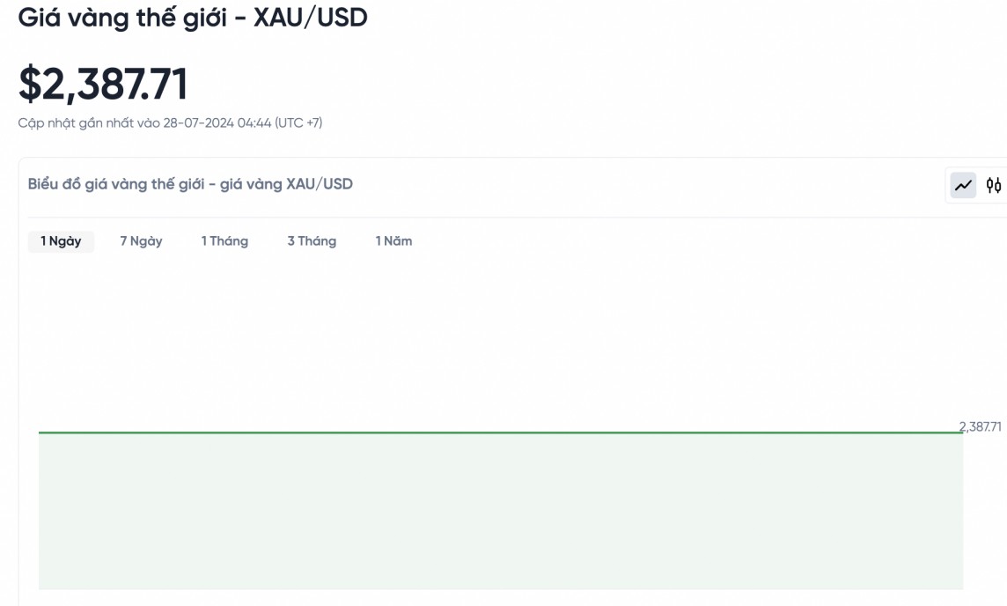1007x606 pixels.
Task: Click XAU/USD in the chart title
Action: pos(320,184)
